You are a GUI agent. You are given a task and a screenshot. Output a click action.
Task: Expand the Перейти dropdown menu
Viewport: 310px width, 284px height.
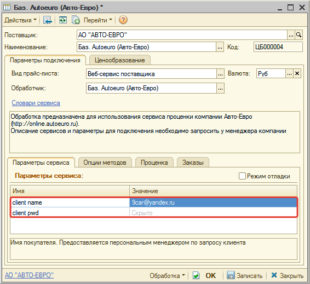tap(98, 20)
